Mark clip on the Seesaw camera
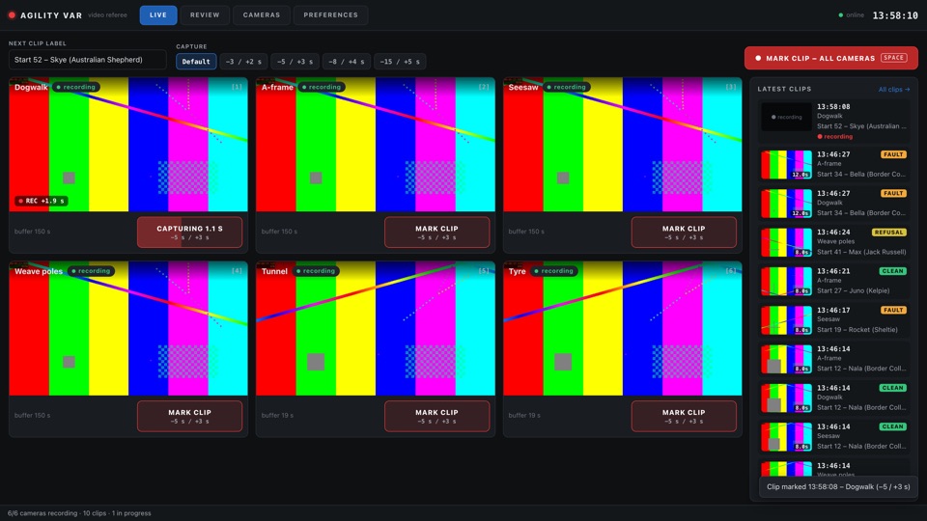Image resolution: width=927 pixels, height=521 pixels. [x=684, y=233]
